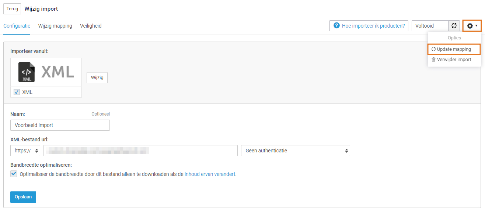The image size is (485, 212).
Task: Click the Opslaan button
Action: 23,197
